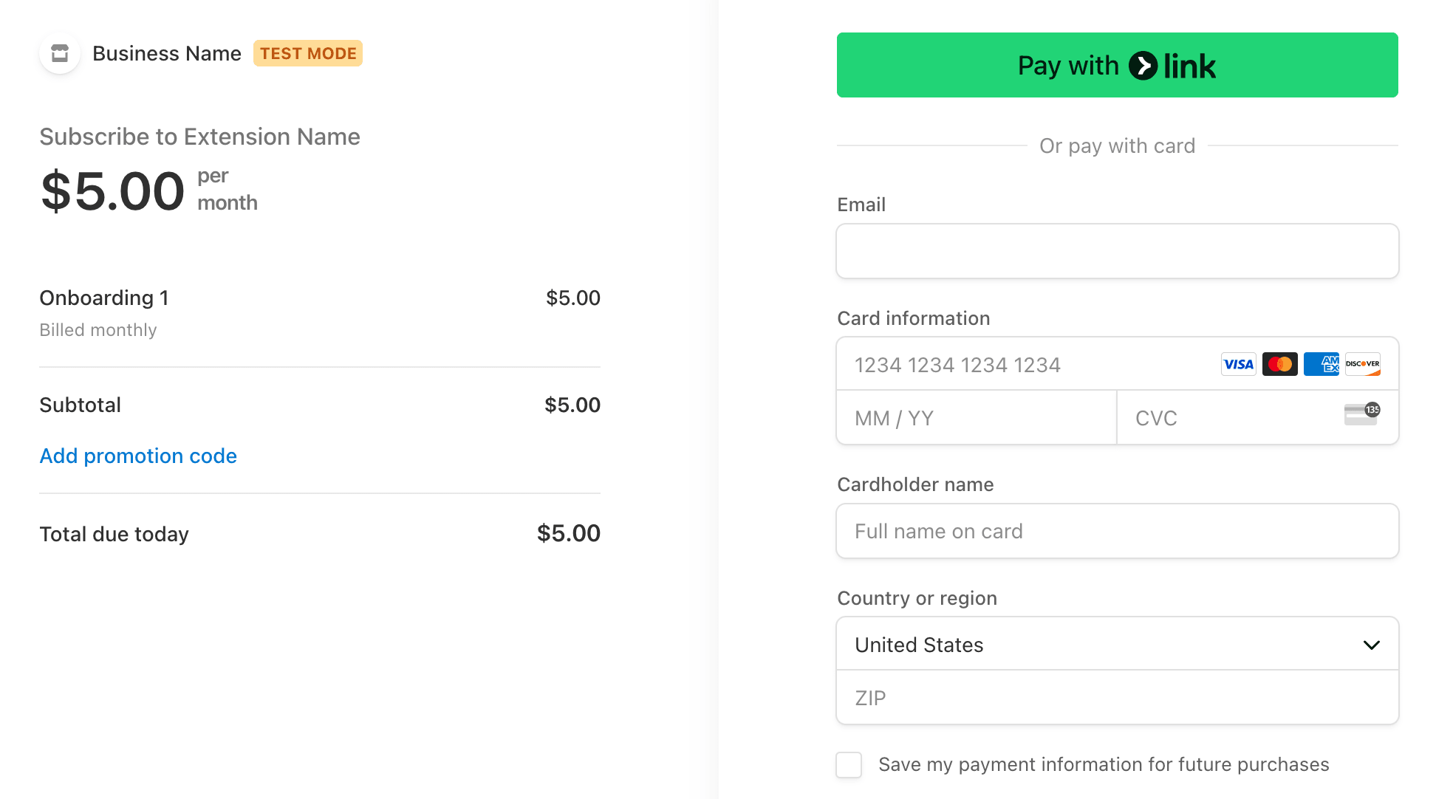This screenshot has width=1436, height=799.
Task: Click the Link arrow icon inside the green button
Action: [1143, 65]
